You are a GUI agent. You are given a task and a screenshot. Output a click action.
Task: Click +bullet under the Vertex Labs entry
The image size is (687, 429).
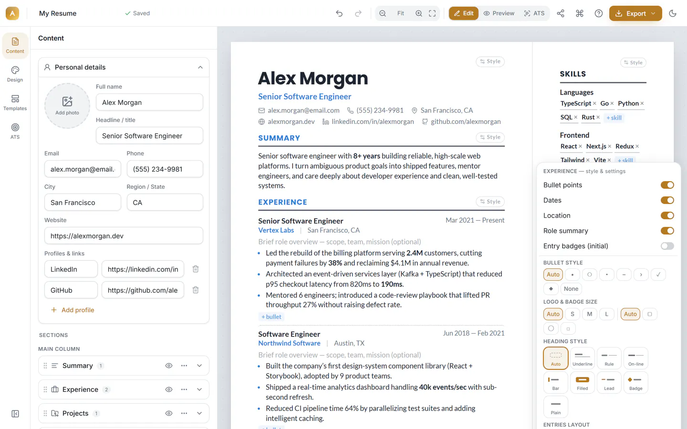(271, 317)
